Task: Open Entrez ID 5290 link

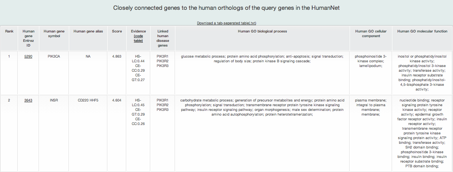Action: pyautogui.click(x=28, y=57)
